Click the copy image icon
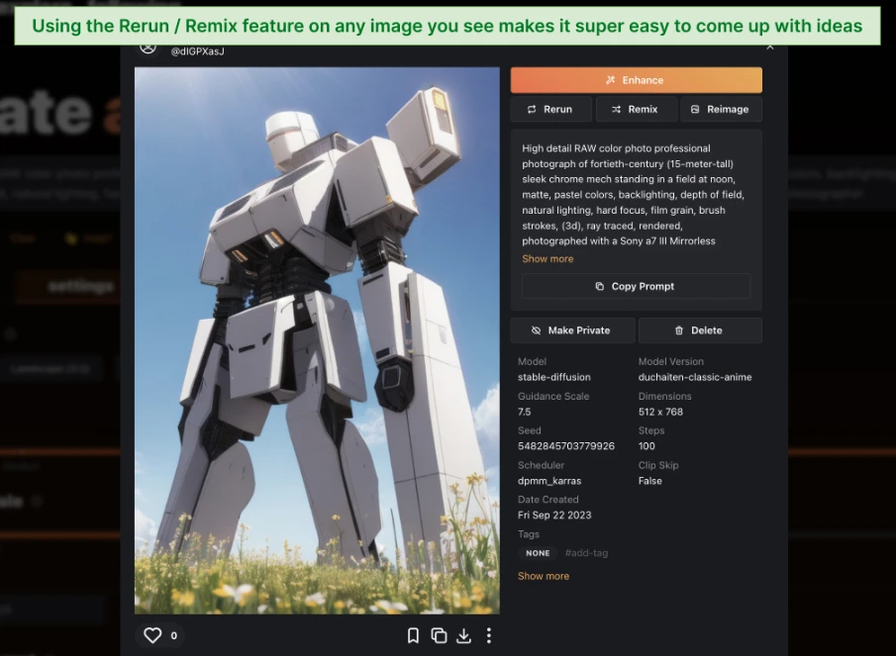 point(439,635)
